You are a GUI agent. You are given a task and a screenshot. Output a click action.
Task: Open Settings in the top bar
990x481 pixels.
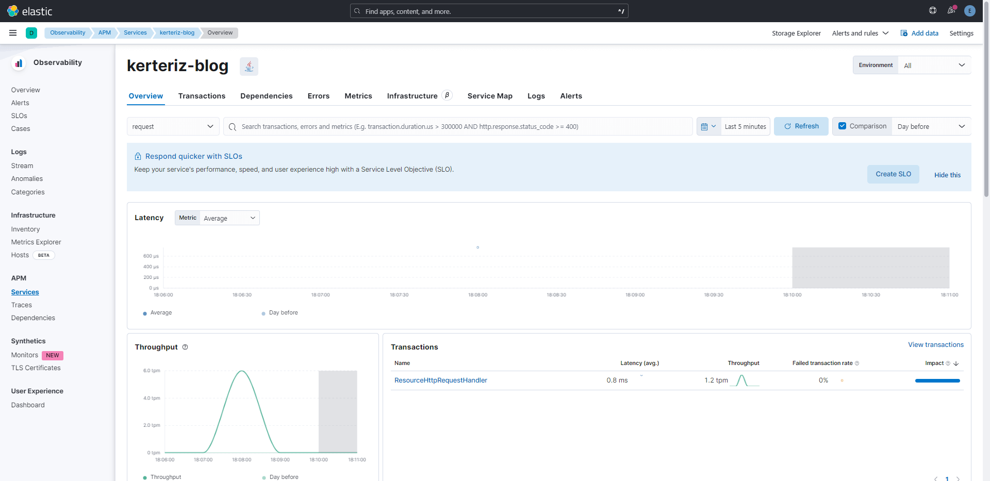(x=961, y=33)
